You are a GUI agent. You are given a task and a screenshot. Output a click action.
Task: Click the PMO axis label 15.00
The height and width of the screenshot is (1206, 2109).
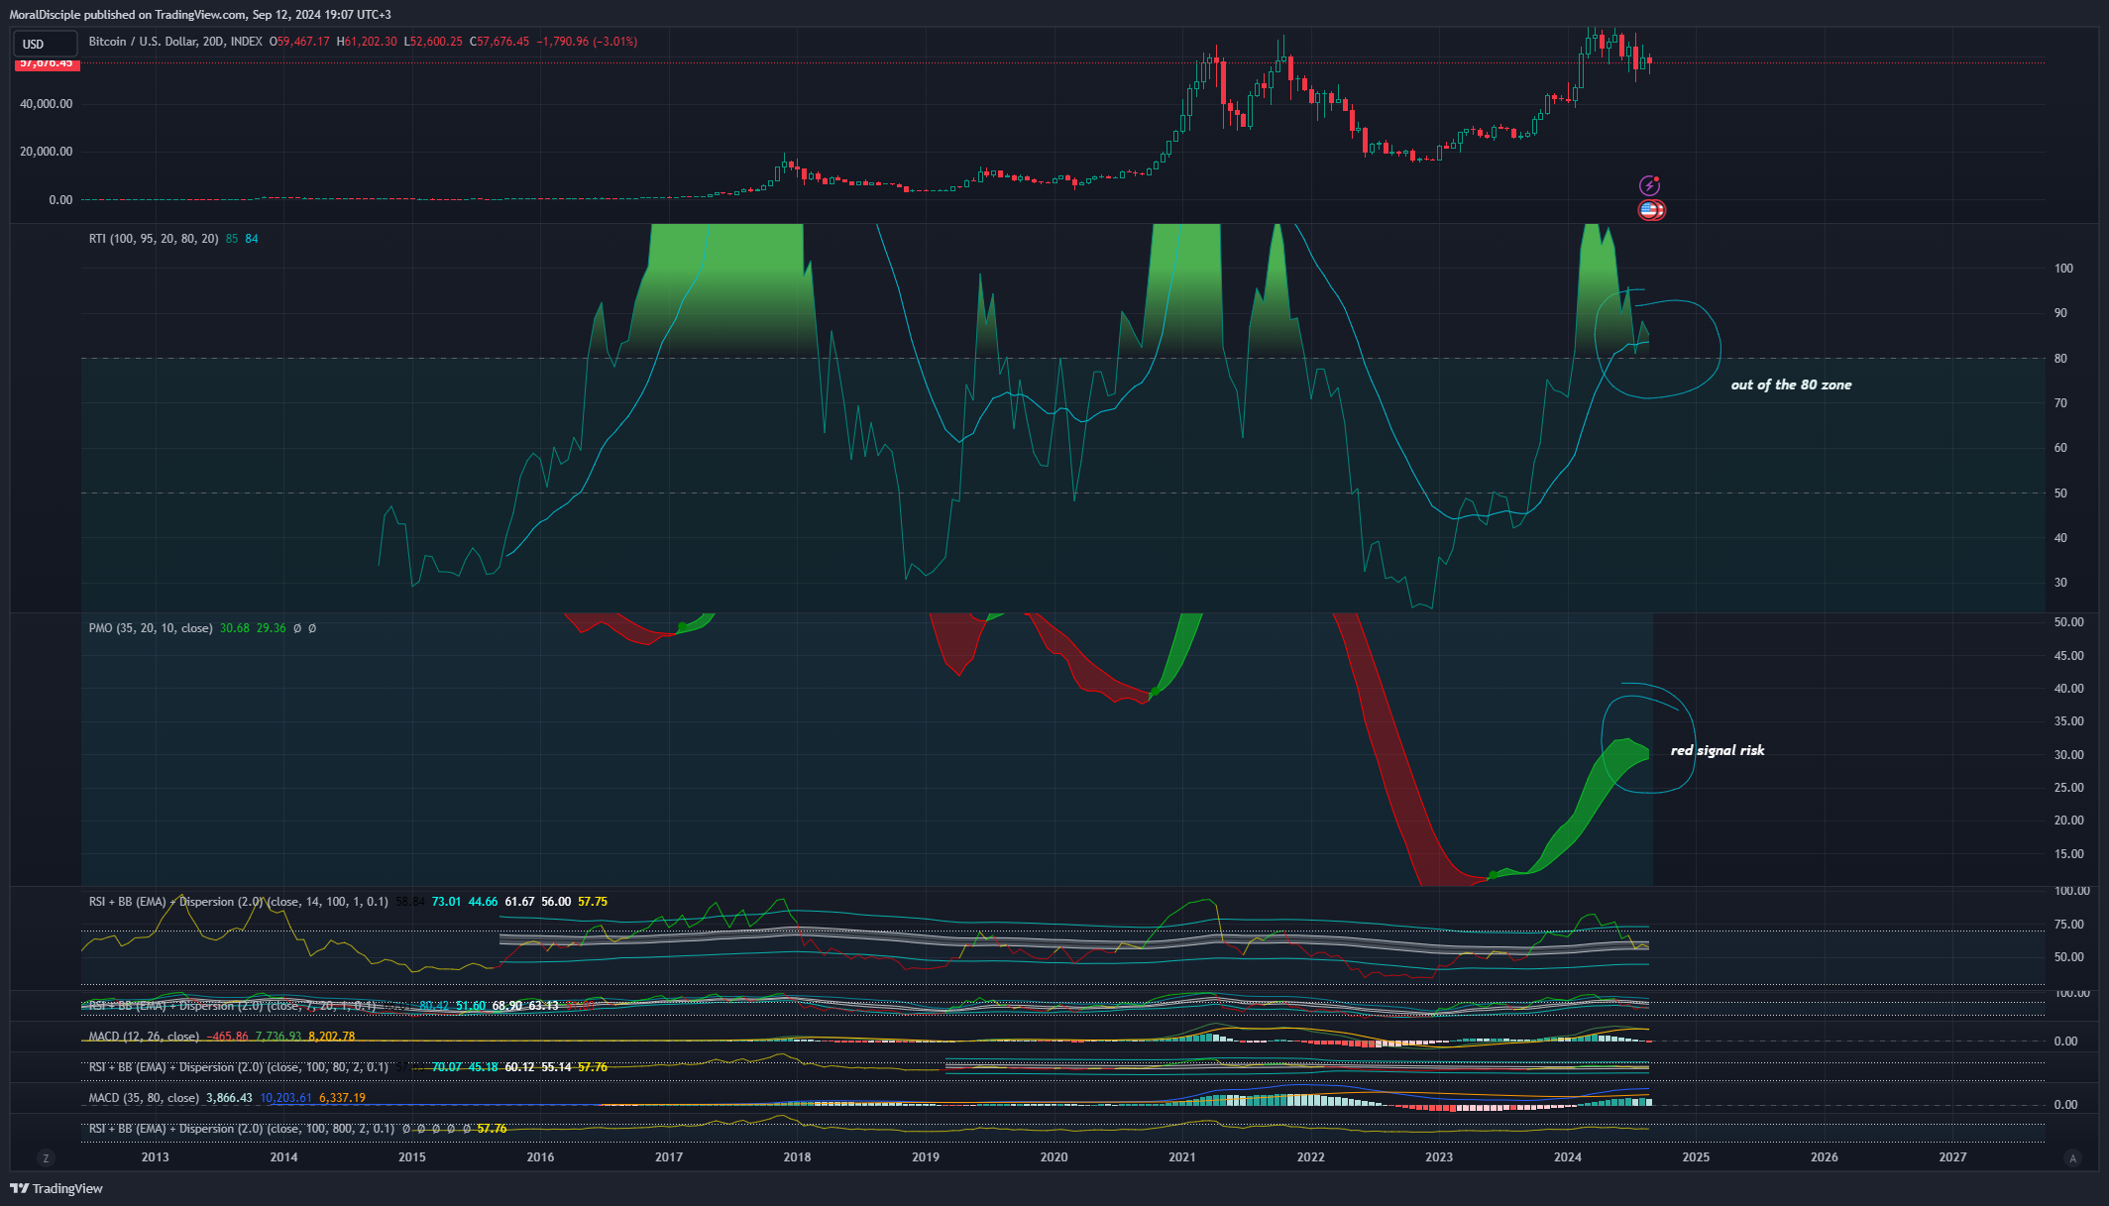point(2068,854)
